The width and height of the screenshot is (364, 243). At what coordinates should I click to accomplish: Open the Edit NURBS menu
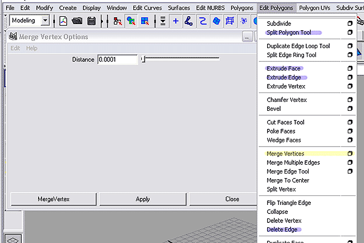point(211,8)
